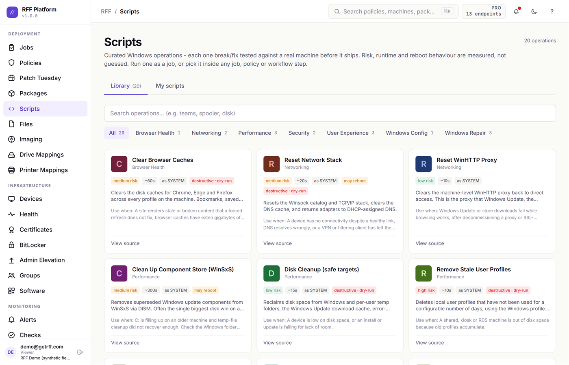This screenshot has height=365, width=569.
Task: Filter by Windows Config category
Action: [x=410, y=133]
